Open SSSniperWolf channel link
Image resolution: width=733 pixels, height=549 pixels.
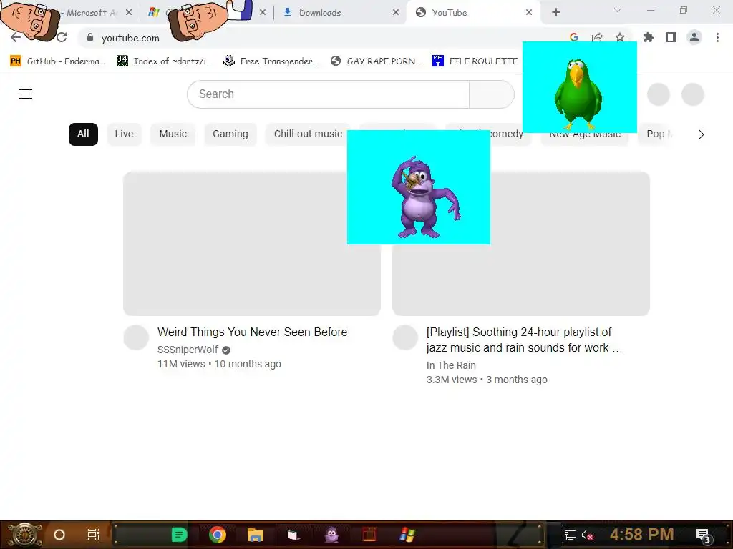188,350
